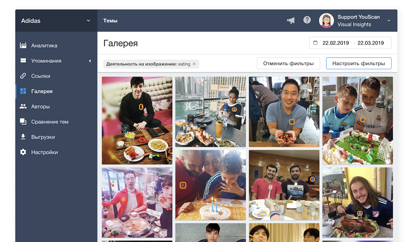Open help via question mark icon
This screenshot has height=242, width=415.
[307, 20]
